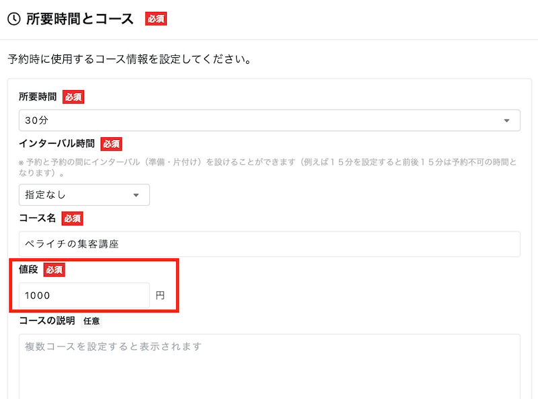The height and width of the screenshot is (399, 538).
Task: Click the 必須 badge in the section header
Action: (x=155, y=19)
